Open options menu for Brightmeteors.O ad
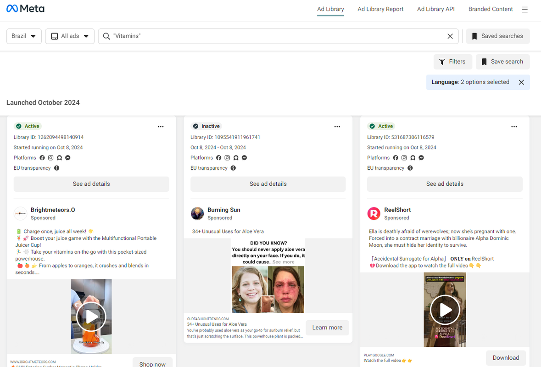Screen dimensions: 541x367 tap(161, 127)
